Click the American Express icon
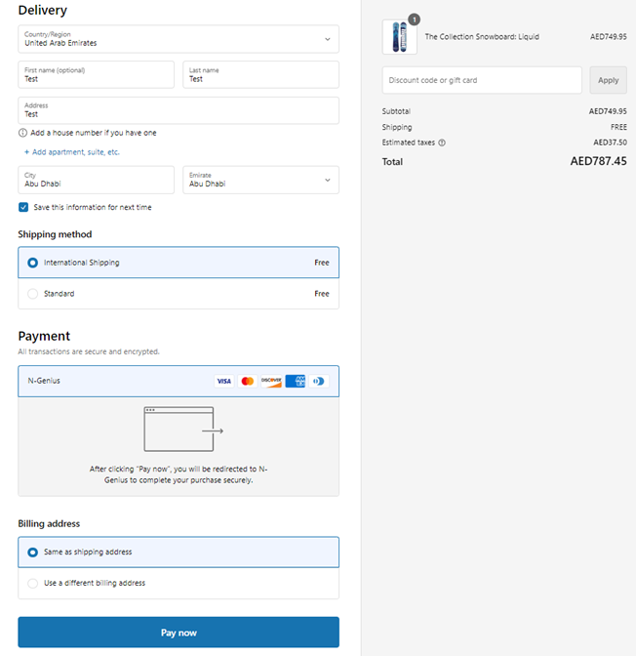The height and width of the screenshot is (656, 636). pyautogui.click(x=296, y=381)
